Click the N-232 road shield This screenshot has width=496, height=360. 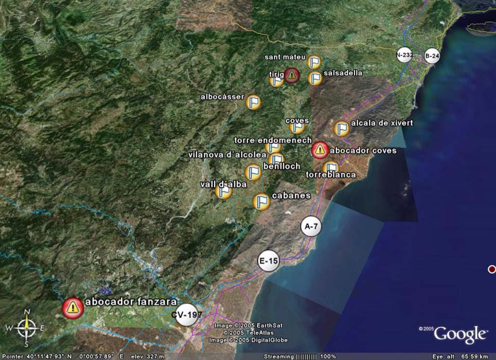pos(404,55)
